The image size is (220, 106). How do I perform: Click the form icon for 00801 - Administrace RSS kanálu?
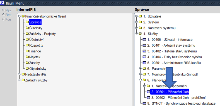coord(144,63)
